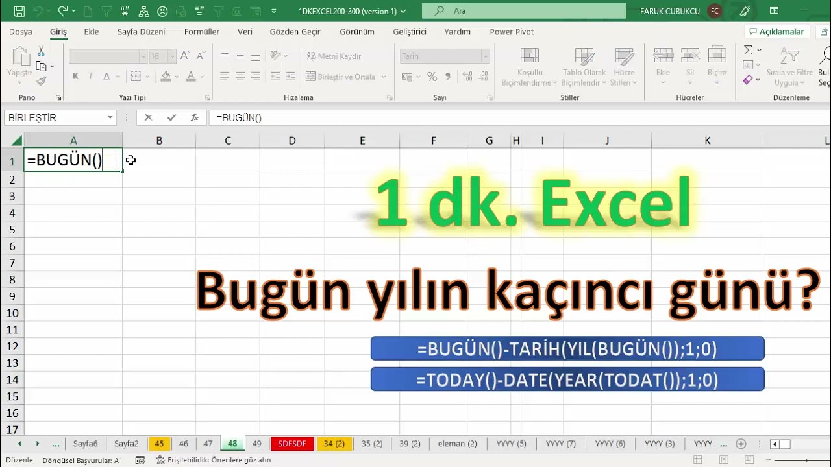
Task: Click the AutoSum sigma icon
Action: 748,50
